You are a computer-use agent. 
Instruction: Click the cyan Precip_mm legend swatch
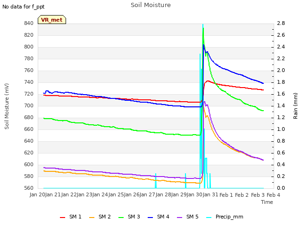click(x=209, y=218)
